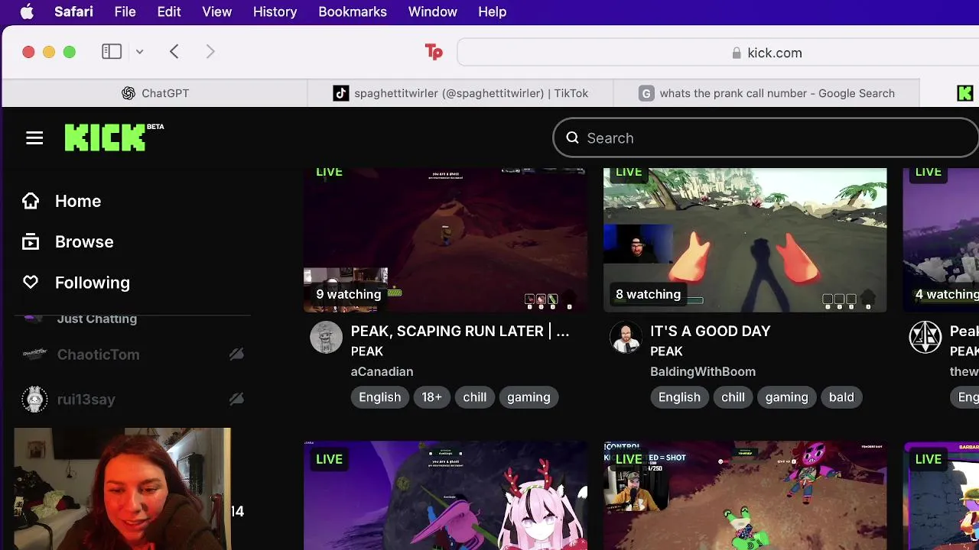Go to Home in sidebar
The height and width of the screenshot is (550, 979).
[x=78, y=201]
